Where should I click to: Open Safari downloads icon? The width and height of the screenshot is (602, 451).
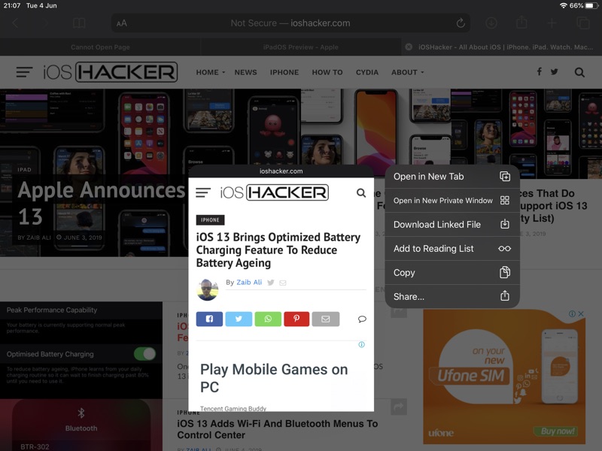491,23
